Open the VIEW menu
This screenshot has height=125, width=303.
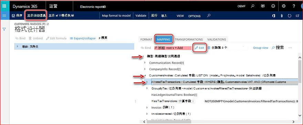[x=180, y=16]
